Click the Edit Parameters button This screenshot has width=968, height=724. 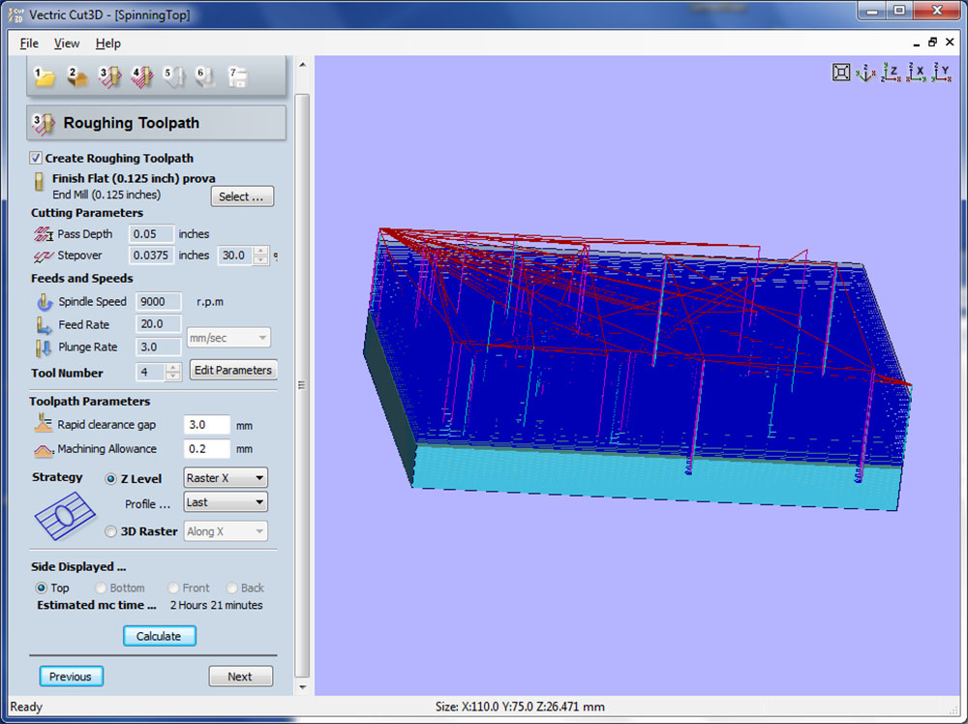pos(232,370)
